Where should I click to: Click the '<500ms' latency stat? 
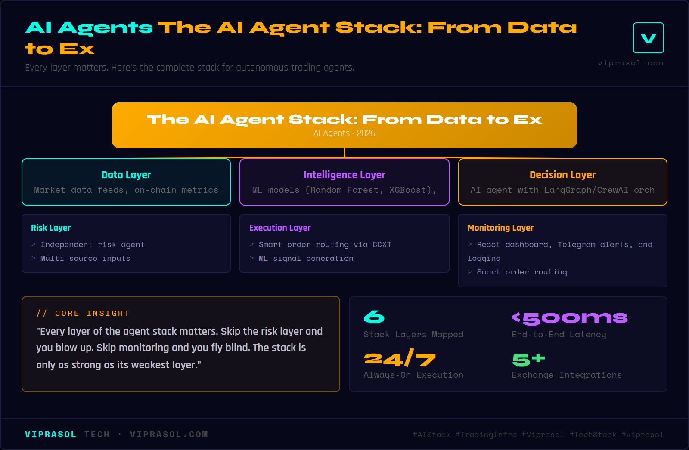point(569,318)
